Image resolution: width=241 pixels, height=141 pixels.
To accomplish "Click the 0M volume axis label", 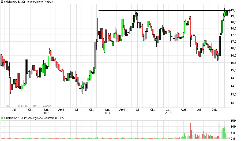I will [x=234, y=138].
